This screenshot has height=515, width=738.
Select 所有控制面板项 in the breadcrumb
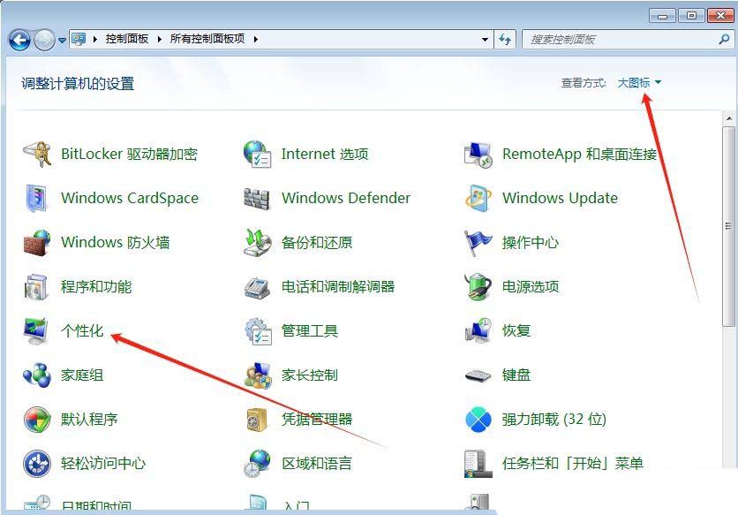point(207,39)
